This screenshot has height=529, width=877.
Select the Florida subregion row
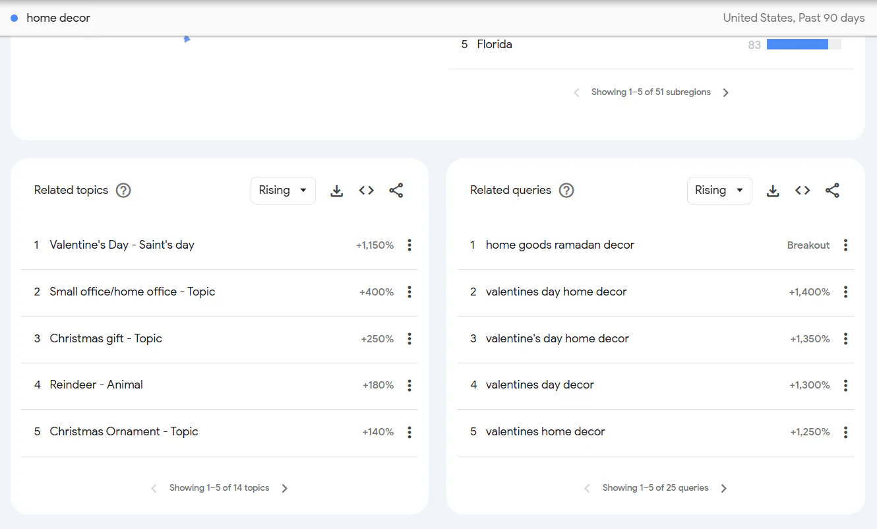pos(651,44)
